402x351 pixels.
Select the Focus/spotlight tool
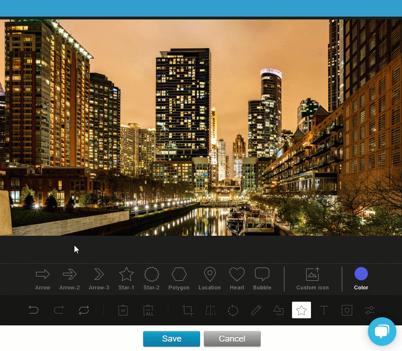pyautogui.click(x=347, y=310)
